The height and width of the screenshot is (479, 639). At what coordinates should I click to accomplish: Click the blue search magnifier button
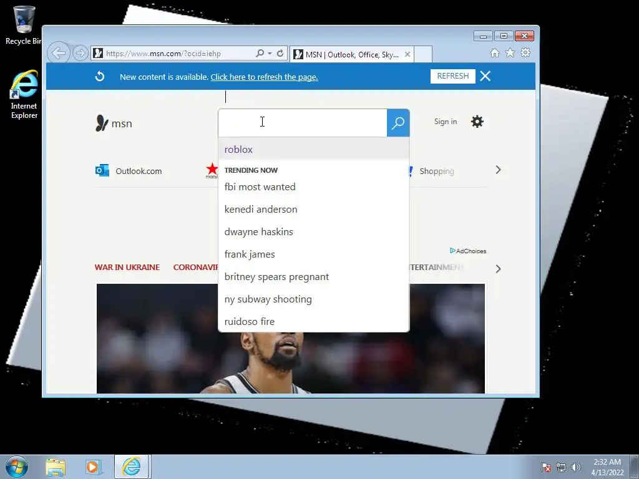[398, 123]
